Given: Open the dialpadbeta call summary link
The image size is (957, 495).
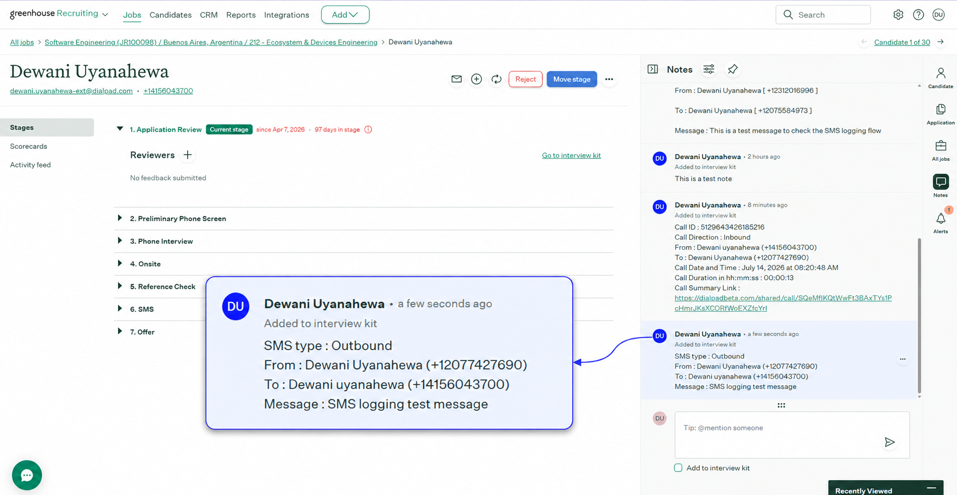Looking at the screenshot, I should [x=783, y=303].
